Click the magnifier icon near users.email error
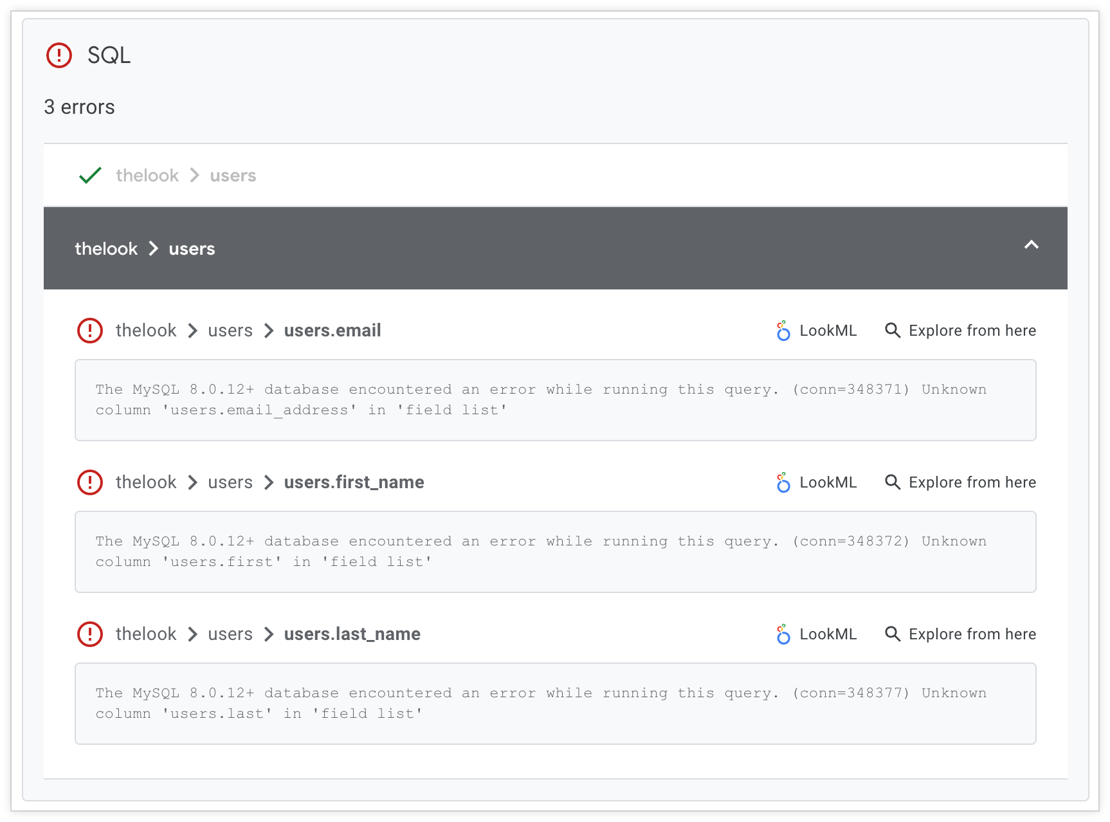This screenshot has height=822, width=1110. tap(893, 331)
